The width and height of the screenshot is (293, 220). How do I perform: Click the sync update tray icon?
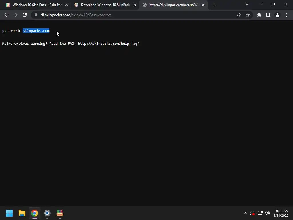coord(252,213)
